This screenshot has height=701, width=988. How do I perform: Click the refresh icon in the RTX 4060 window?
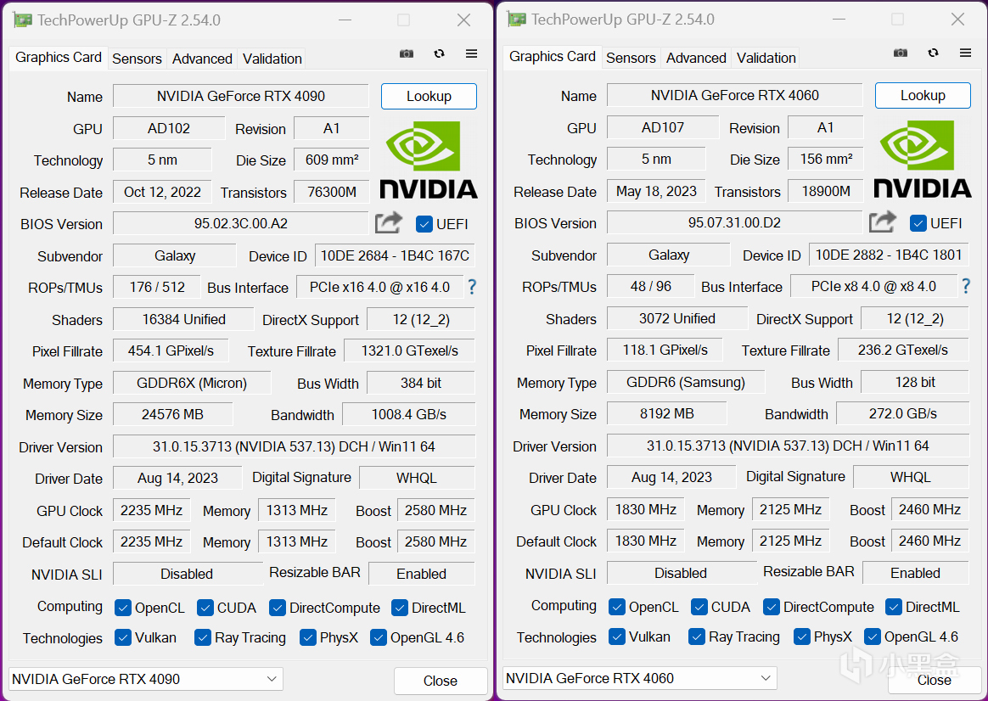pos(933,53)
